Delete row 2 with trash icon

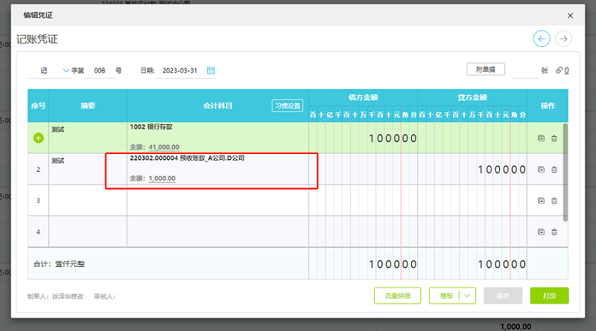click(x=554, y=170)
